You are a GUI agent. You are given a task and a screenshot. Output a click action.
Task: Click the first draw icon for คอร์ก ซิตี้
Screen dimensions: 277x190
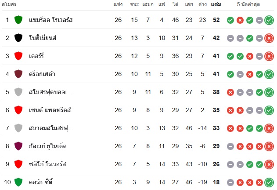click(x=230, y=183)
